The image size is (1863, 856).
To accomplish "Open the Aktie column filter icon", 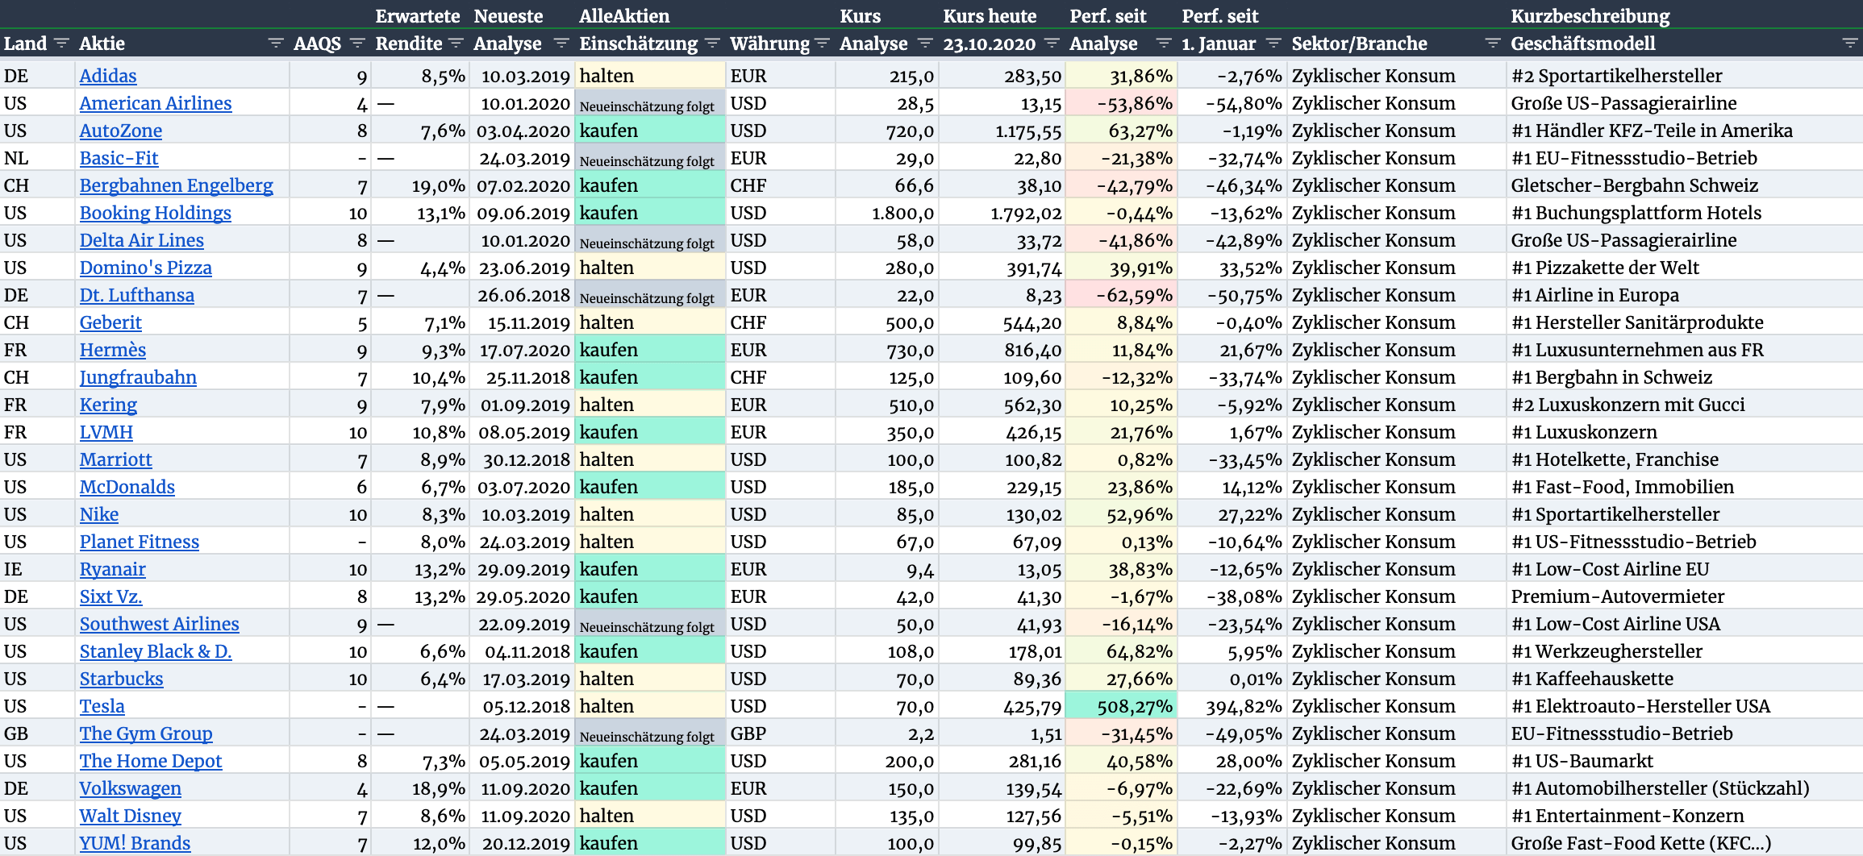I will coord(276,43).
